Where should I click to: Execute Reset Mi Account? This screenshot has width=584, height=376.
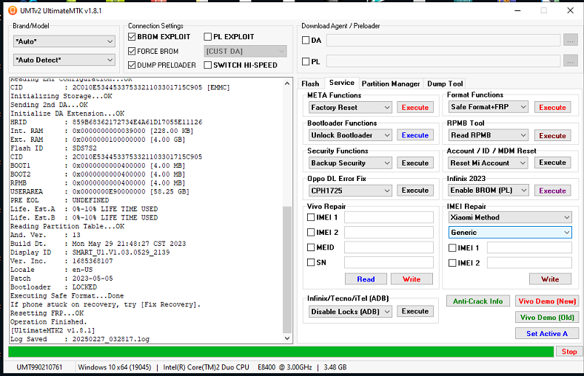552,163
